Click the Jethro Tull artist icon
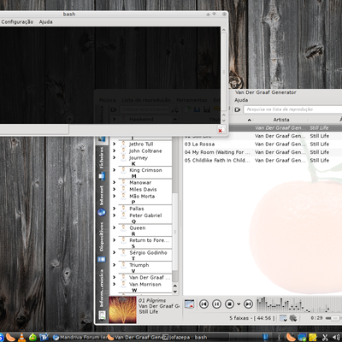This screenshot has width=342, height=342. 123,144
